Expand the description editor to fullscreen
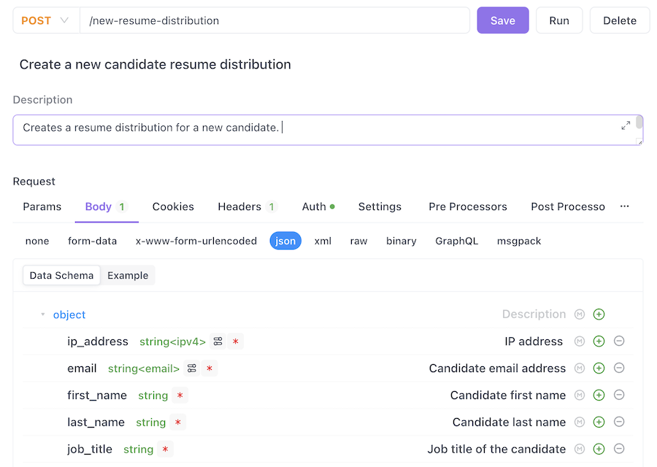Image resolution: width=657 pixels, height=467 pixels. click(x=626, y=126)
